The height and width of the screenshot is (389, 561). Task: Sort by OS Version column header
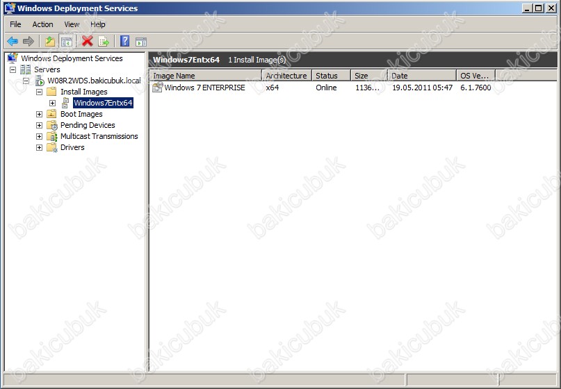pyautogui.click(x=476, y=76)
